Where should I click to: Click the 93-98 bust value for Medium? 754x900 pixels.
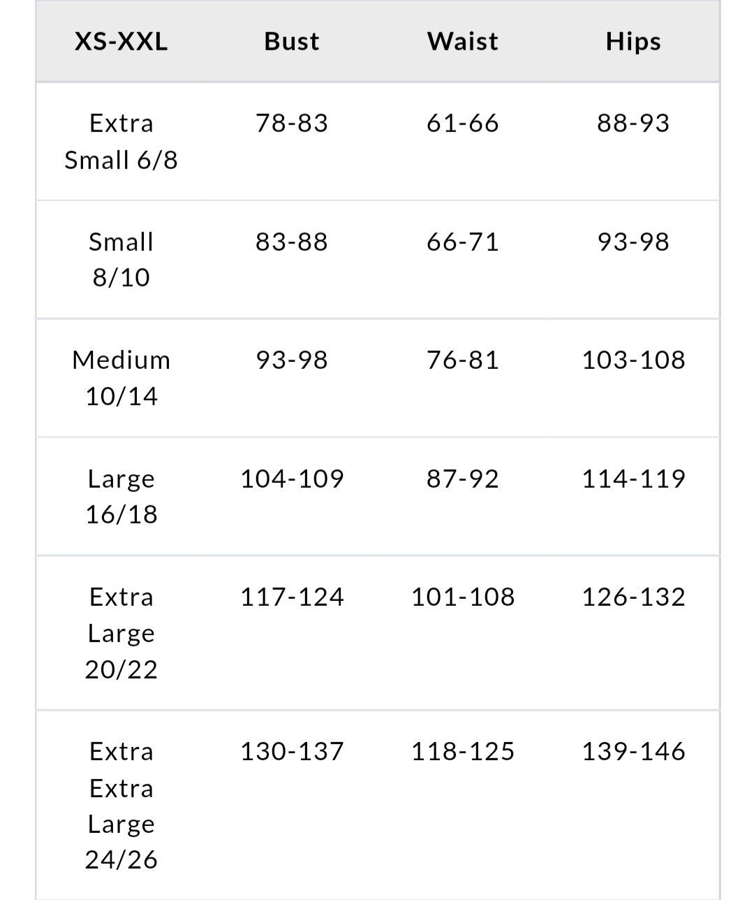292,360
